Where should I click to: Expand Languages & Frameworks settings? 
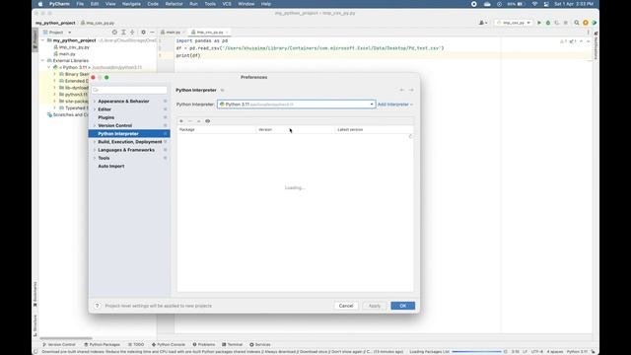[95, 150]
